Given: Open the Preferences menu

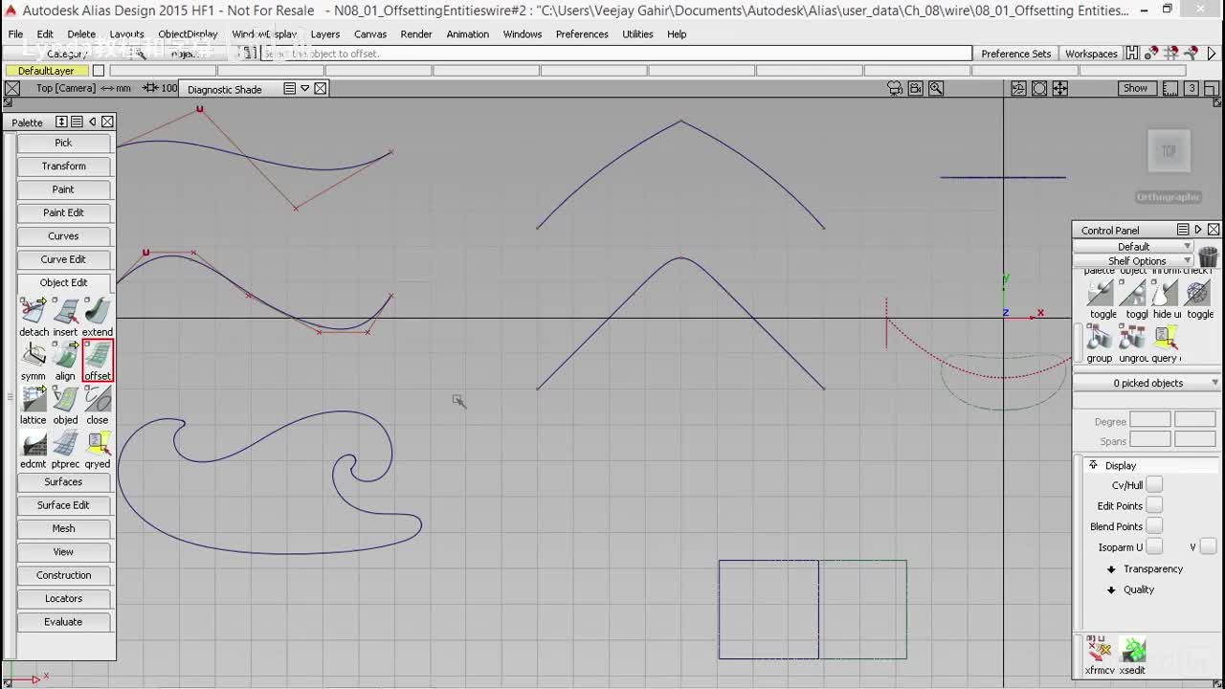Looking at the screenshot, I should pyautogui.click(x=582, y=33).
